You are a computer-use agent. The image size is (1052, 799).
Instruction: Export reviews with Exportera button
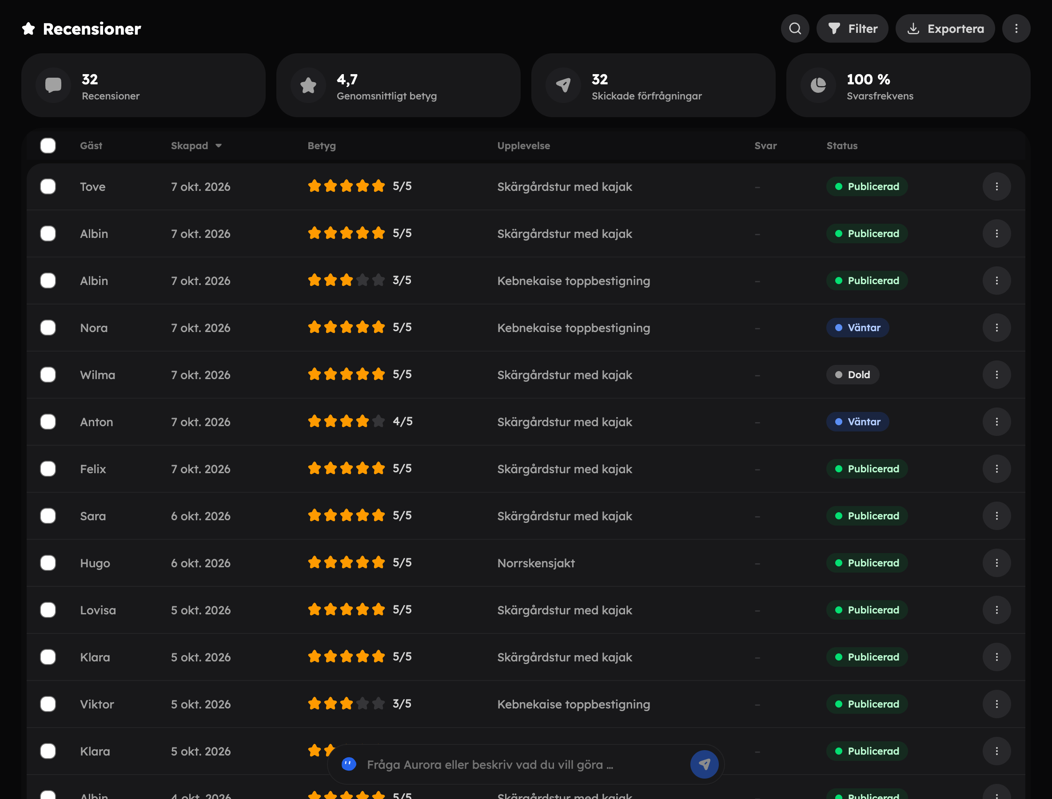[x=945, y=28]
